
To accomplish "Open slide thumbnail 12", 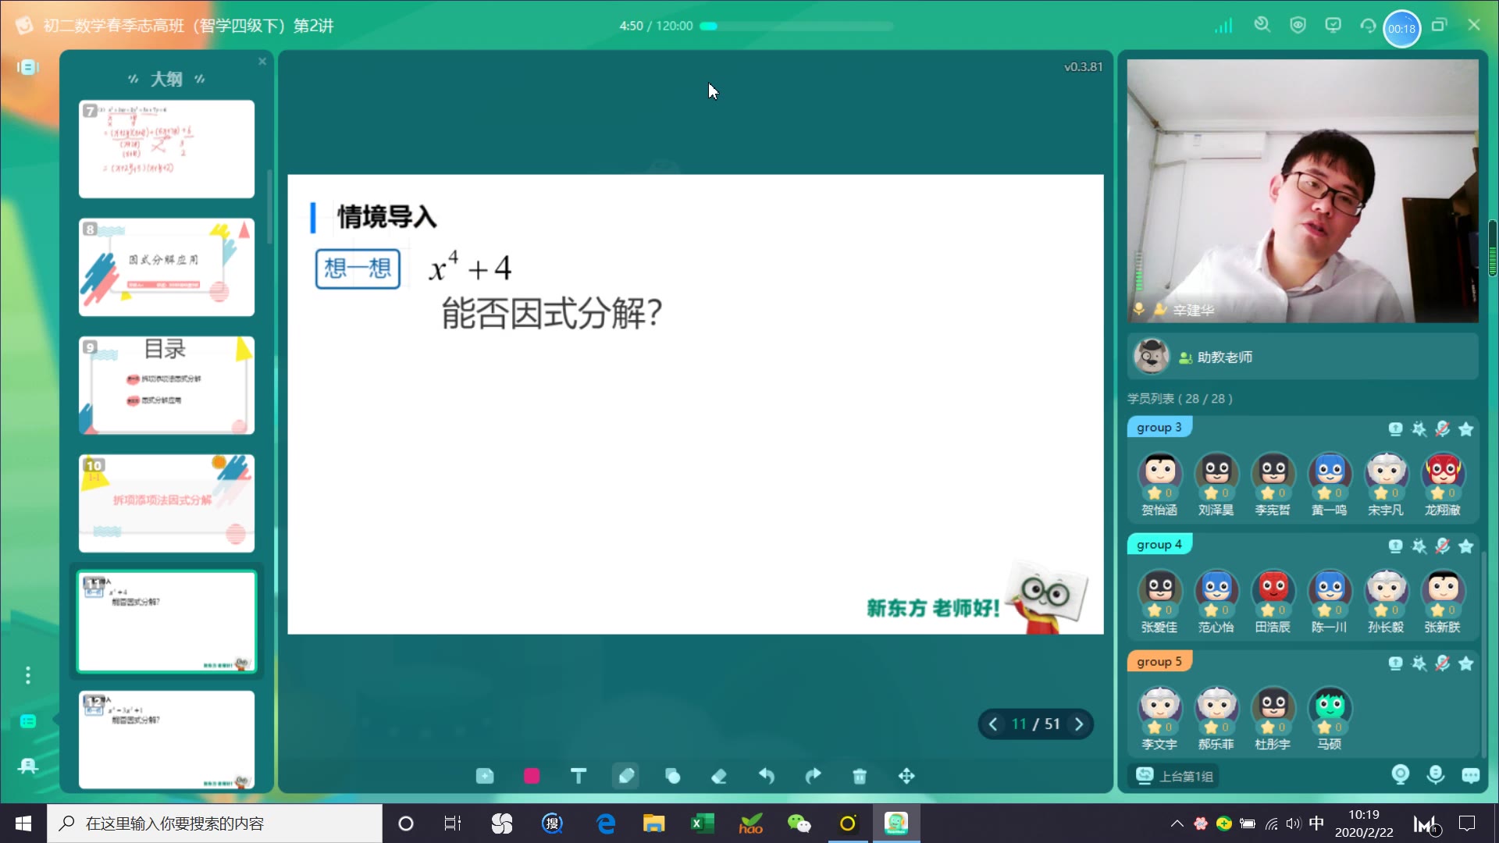I will click(166, 739).
